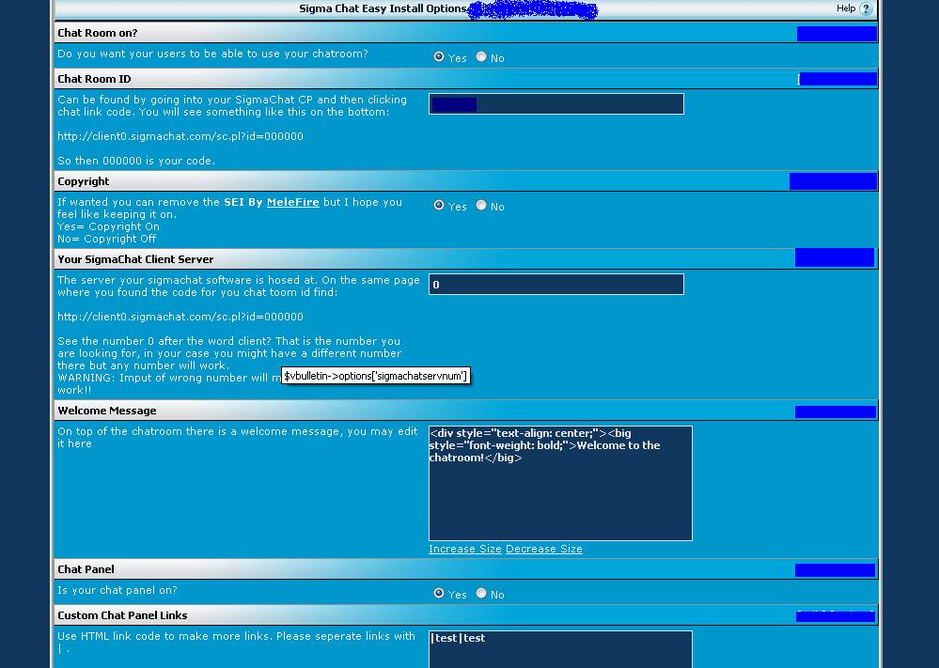Click the Custom Chat Panel Links header

click(122, 615)
